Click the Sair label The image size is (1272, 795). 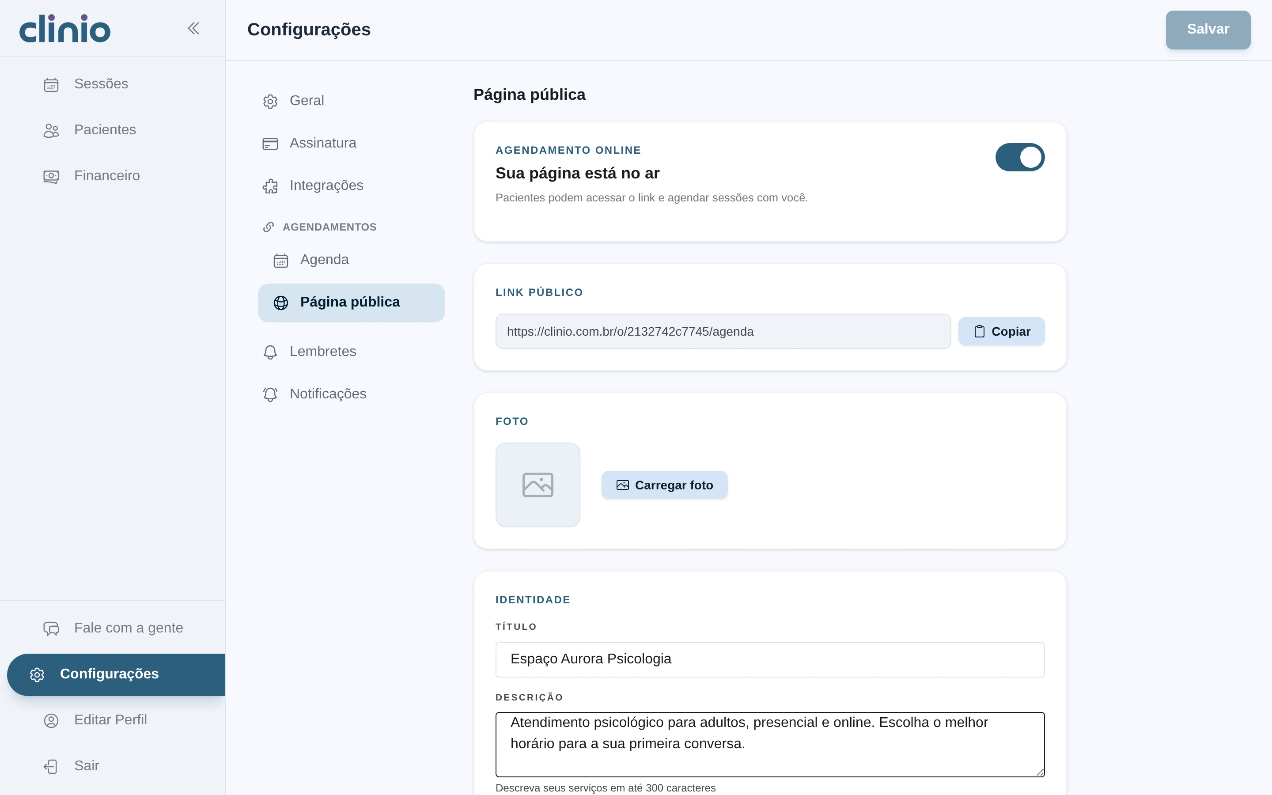(87, 765)
